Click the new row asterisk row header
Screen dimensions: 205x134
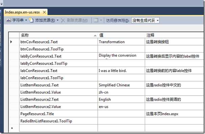pos(14,128)
